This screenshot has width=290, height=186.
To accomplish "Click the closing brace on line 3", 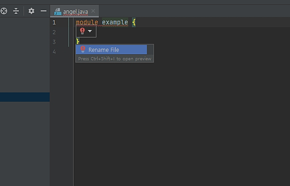I will tap(78, 41).
